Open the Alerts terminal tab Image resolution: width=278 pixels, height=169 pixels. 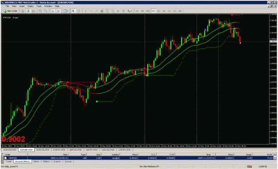[36, 161]
